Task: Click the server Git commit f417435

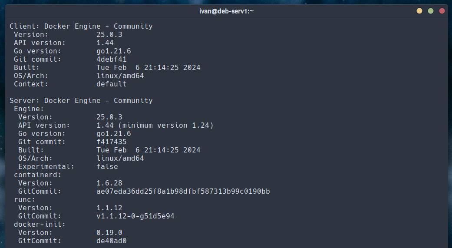Action: (112, 142)
